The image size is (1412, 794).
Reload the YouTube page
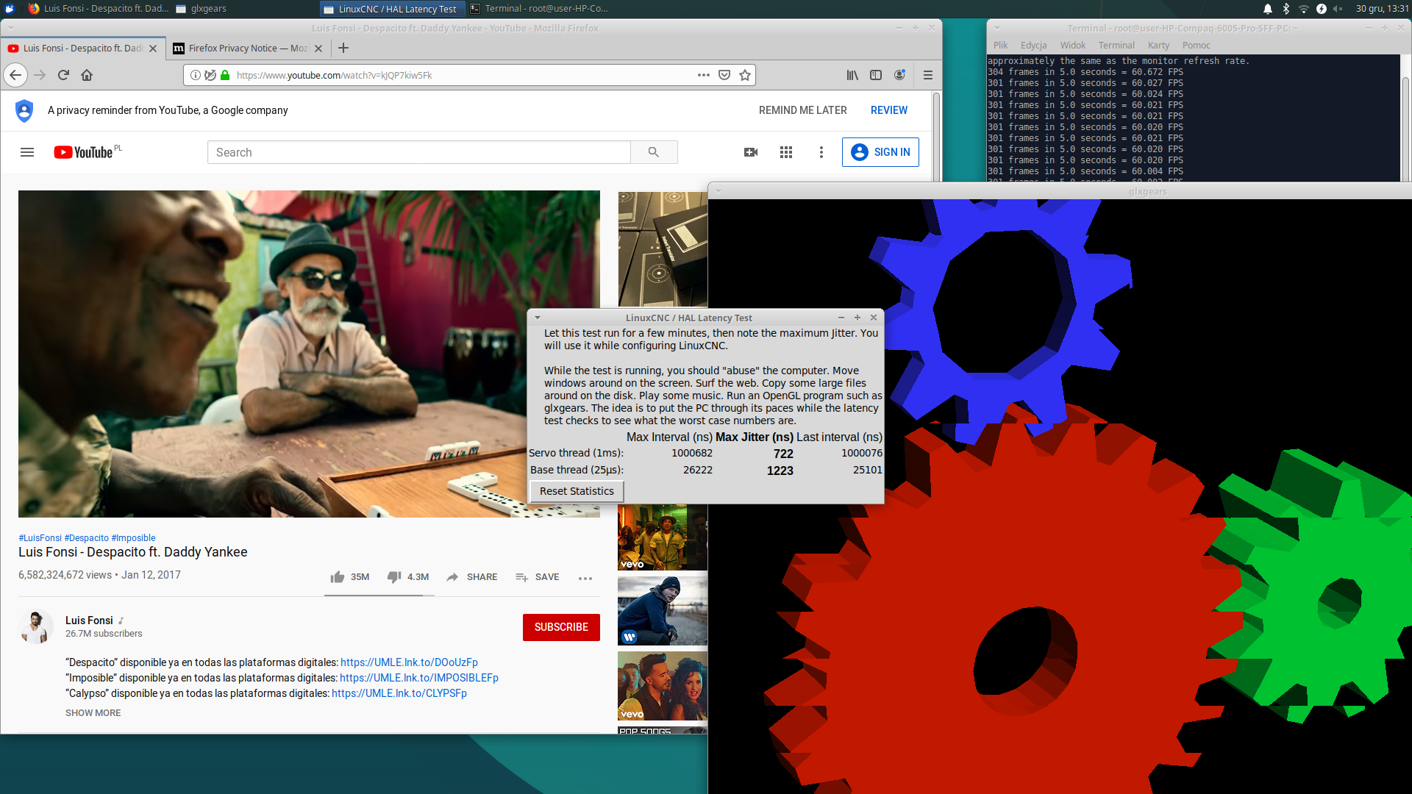click(x=63, y=75)
